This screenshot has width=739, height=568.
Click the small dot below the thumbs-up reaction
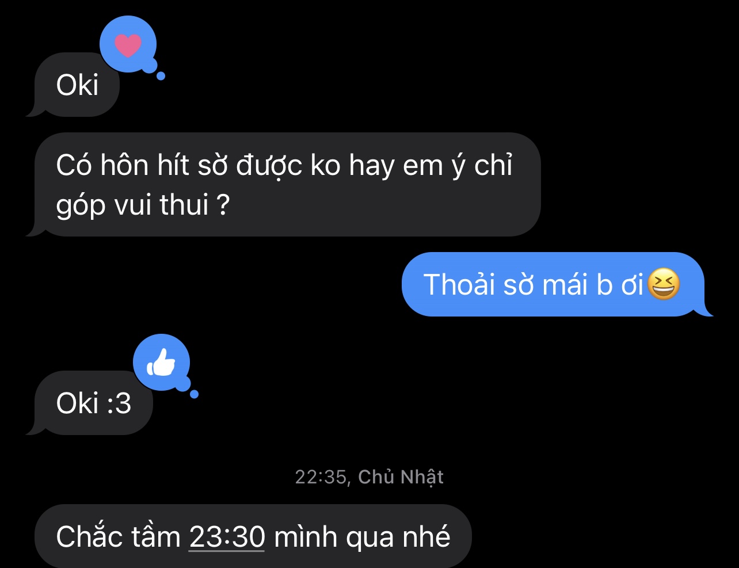click(x=195, y=394)
